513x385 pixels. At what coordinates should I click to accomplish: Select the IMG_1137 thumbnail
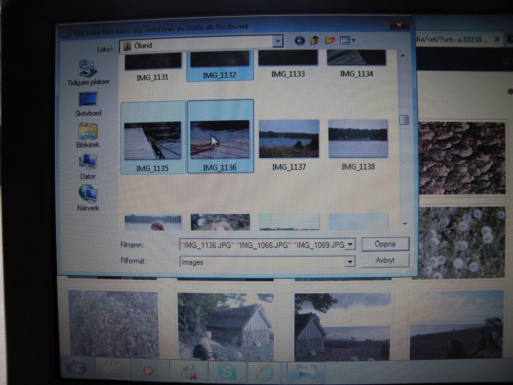click(289, 139)
